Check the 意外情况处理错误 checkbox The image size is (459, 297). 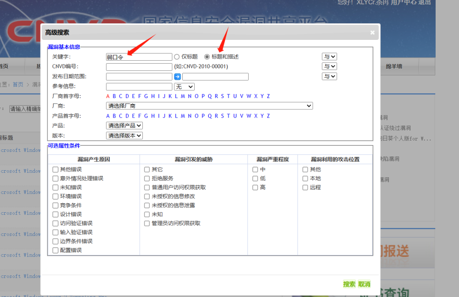[55, 178]
